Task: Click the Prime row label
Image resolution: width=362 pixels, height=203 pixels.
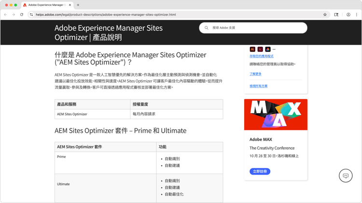Action: tap(61, 157)
